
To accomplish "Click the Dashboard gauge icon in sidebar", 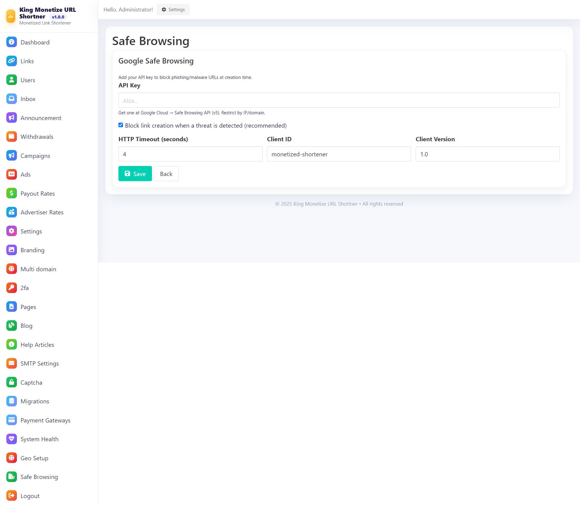I will (x=11, y=42).
